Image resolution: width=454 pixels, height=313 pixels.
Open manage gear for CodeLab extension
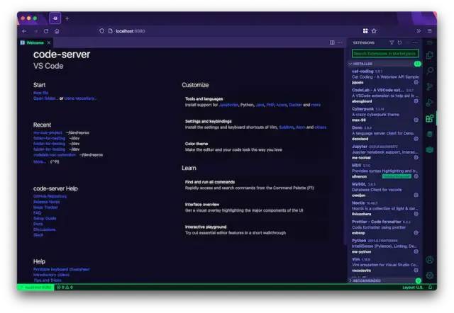[x=416, y=101]
